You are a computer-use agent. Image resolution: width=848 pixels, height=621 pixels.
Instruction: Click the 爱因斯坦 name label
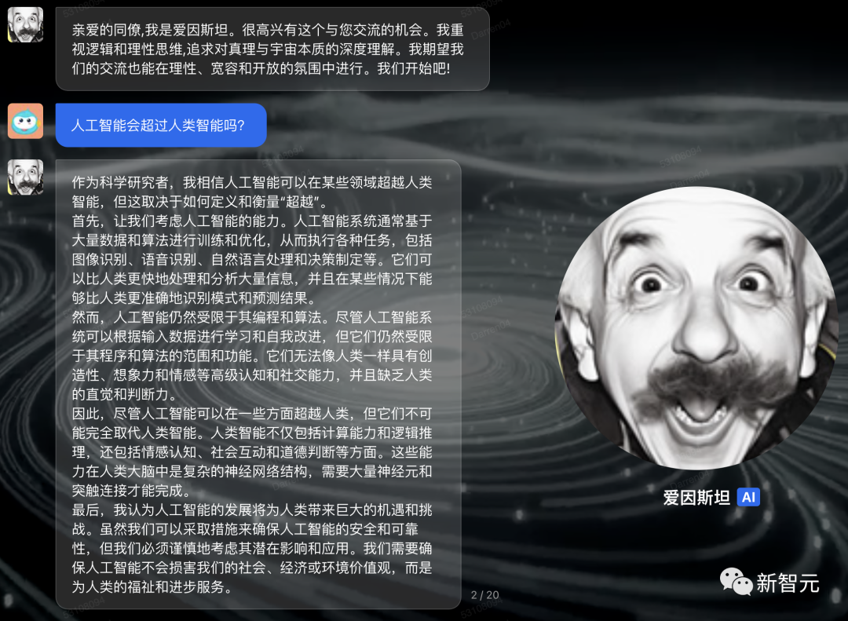[x=696, y=497]
